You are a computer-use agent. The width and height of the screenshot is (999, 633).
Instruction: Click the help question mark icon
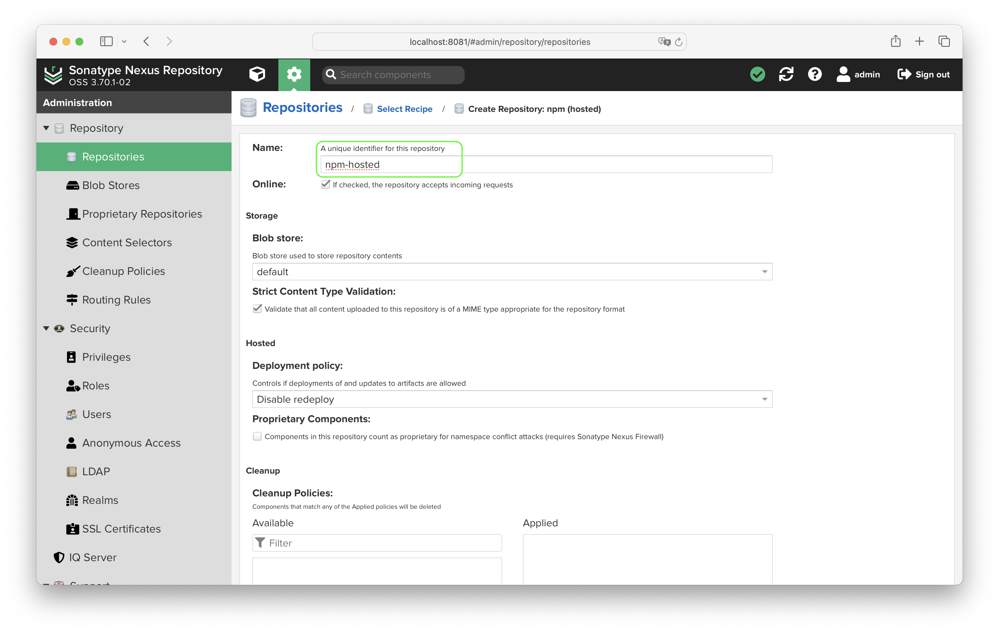(x=815, y=74)
